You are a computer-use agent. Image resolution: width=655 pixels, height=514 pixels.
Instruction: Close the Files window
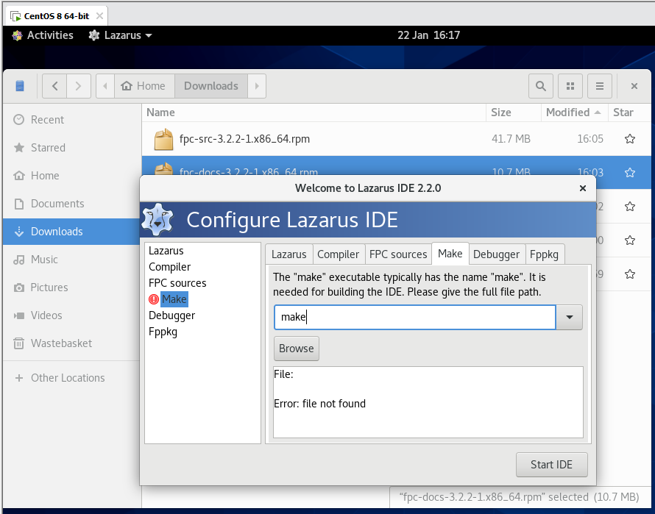coord(634,86)
